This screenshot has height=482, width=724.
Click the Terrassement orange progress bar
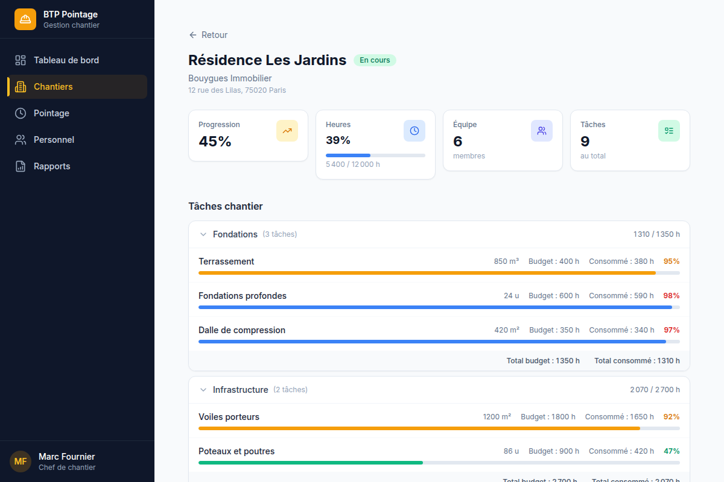click(439, 273)
